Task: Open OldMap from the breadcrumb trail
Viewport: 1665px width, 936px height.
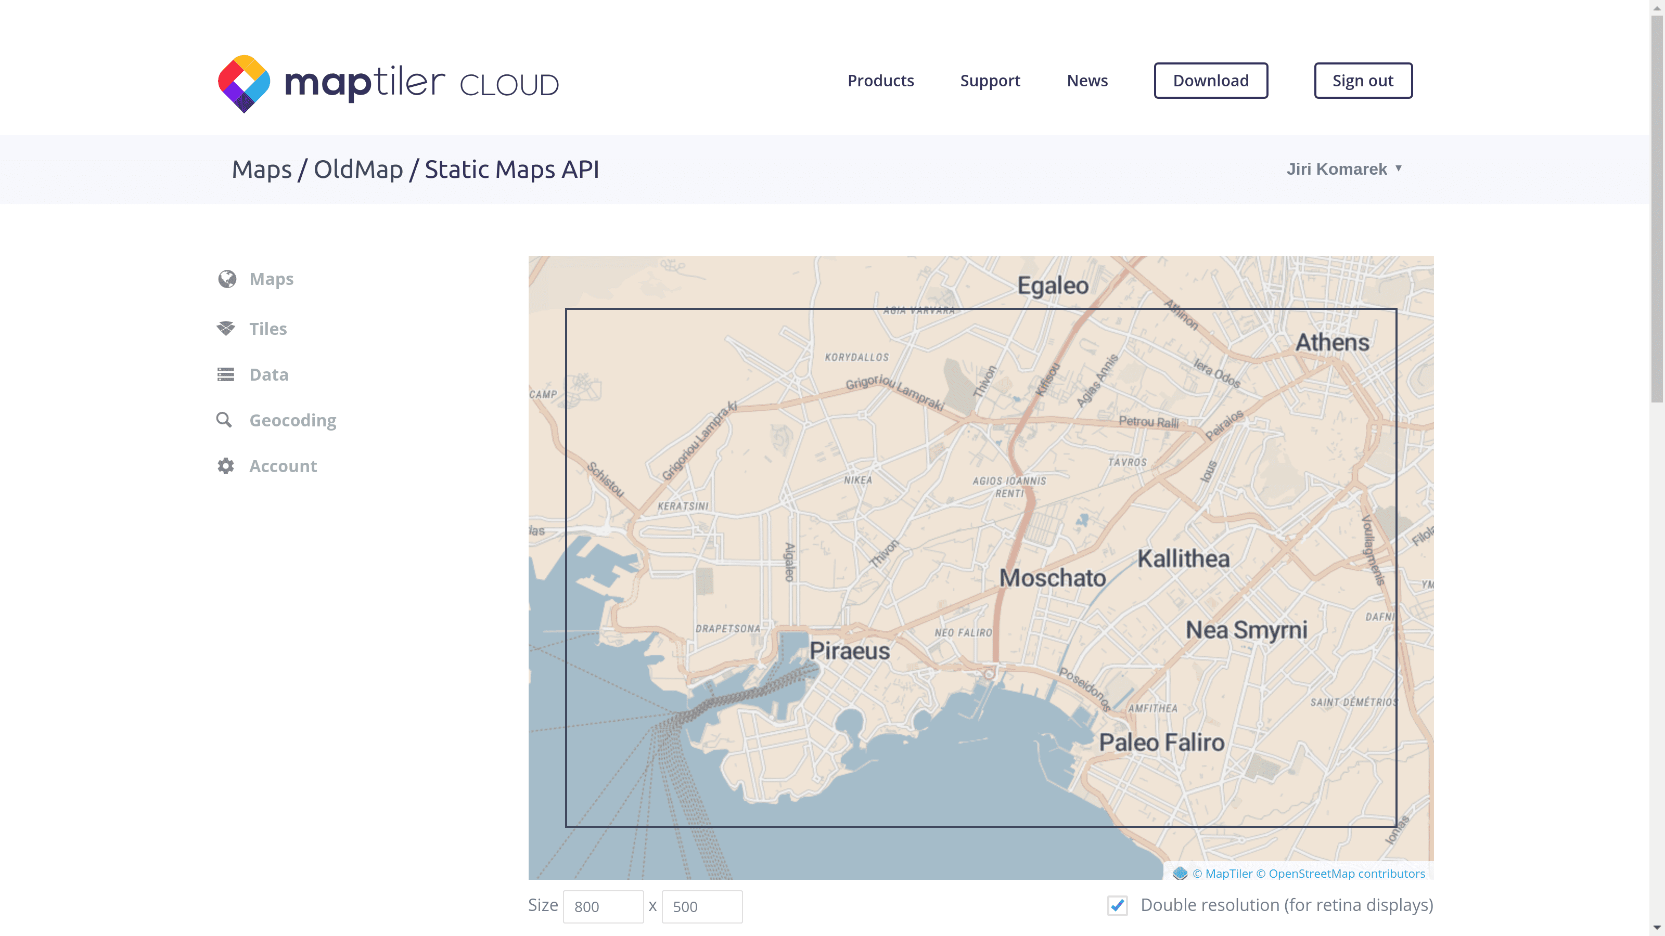Action: (357, 169)
